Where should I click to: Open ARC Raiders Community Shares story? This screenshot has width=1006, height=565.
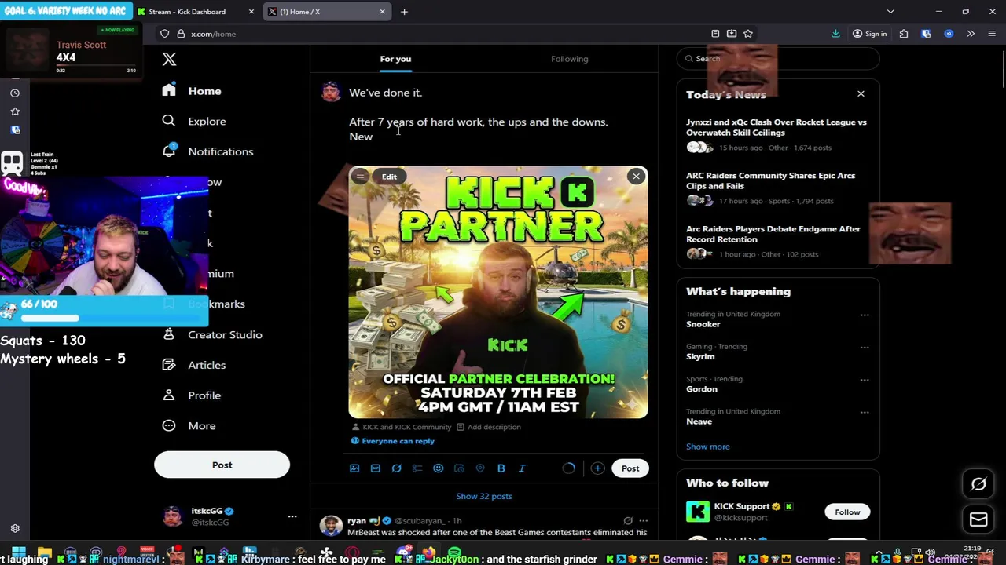(x=777, y=188)
